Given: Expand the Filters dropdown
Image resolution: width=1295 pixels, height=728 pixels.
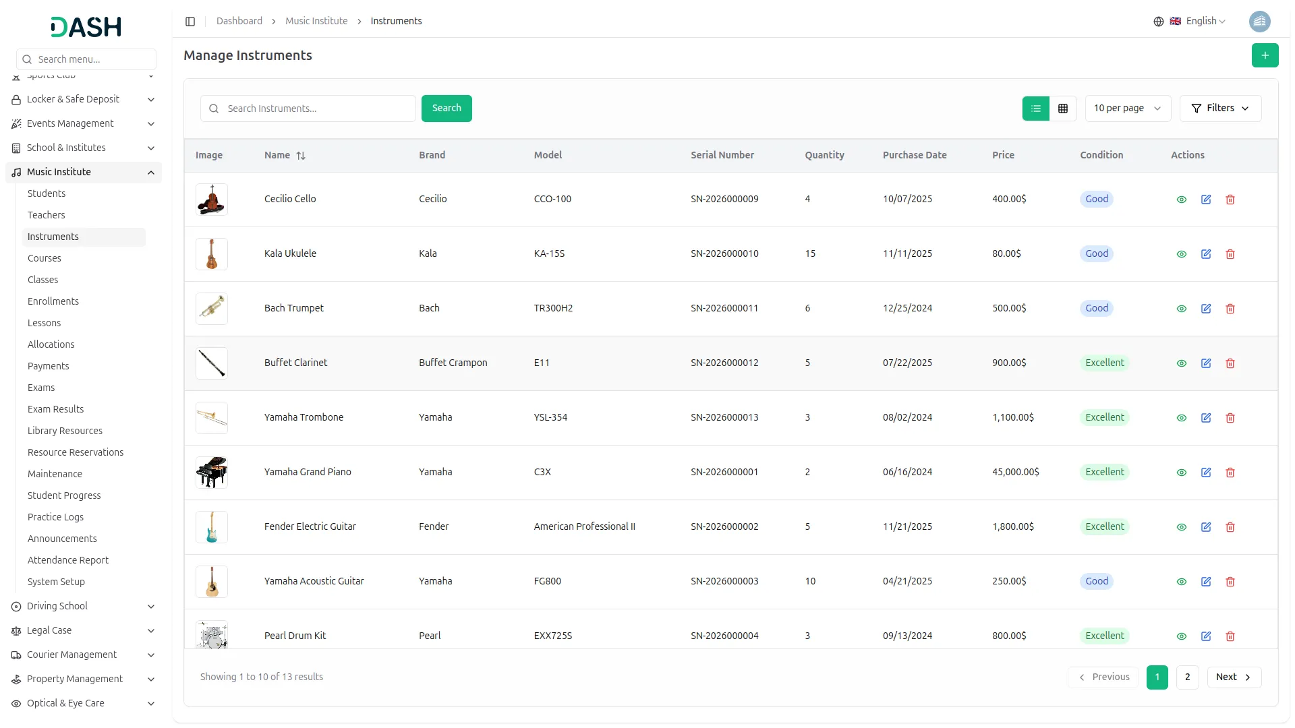Looking at the screenshot, I should pyautogui.click(x=1220, y=109).
